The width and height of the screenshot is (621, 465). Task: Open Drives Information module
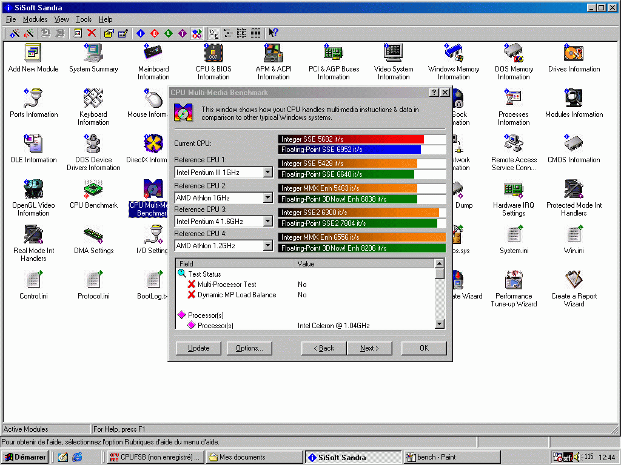coord(574,58)
